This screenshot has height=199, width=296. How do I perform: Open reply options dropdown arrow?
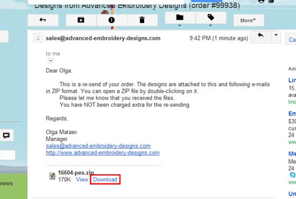click(x=276, y=36)
